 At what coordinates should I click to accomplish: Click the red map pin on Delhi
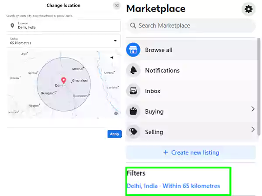click(63, 80)
